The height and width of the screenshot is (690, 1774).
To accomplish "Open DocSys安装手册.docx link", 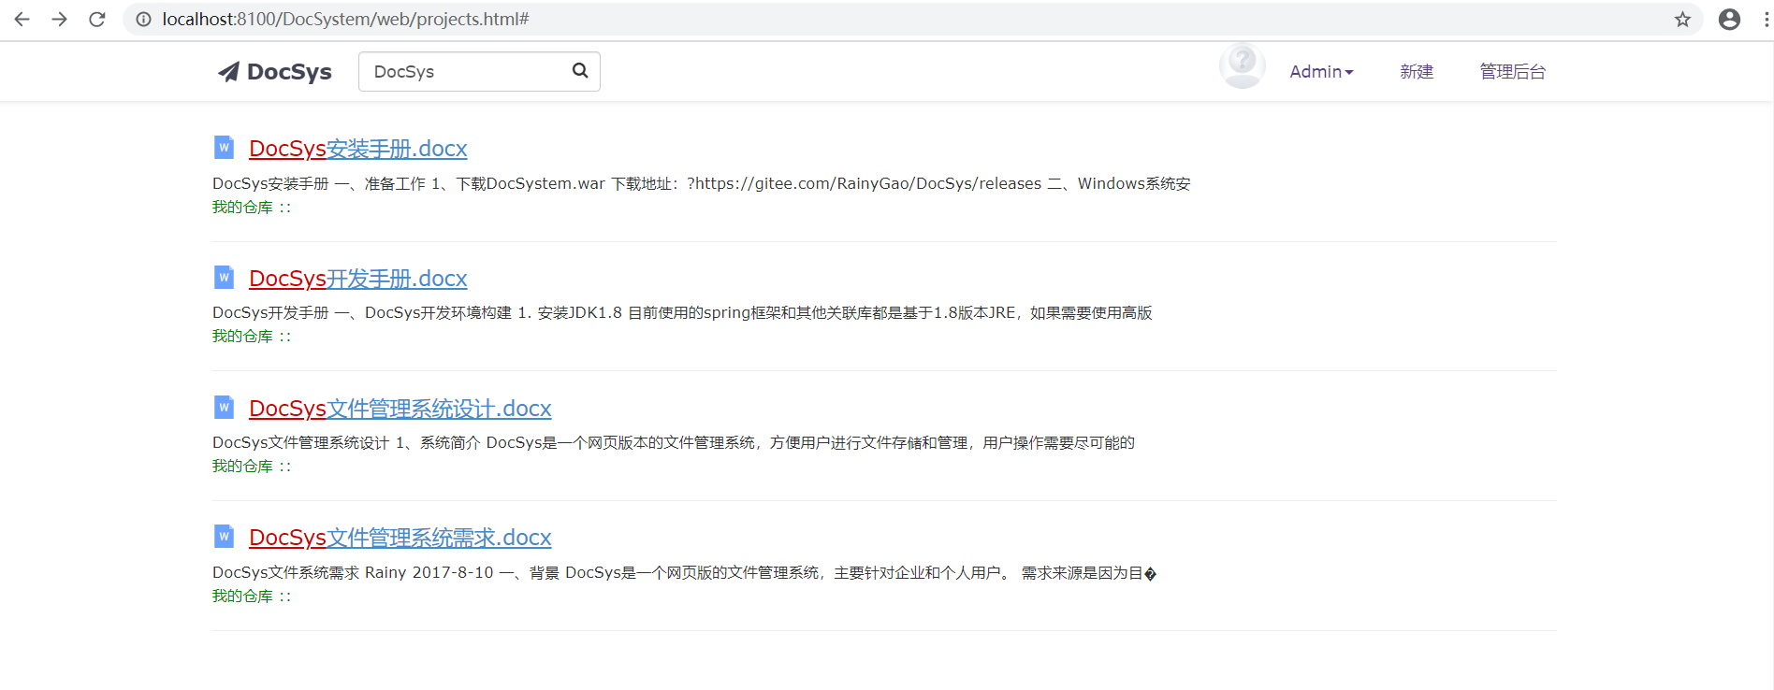I will (x=357, y=149).
